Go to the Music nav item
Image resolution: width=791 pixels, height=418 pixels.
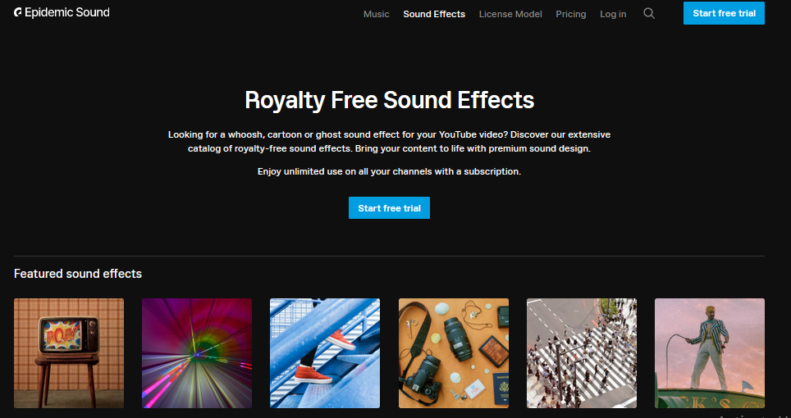377,14
